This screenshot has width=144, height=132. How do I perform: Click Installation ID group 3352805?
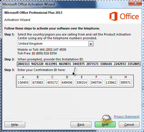click(134, 64)
